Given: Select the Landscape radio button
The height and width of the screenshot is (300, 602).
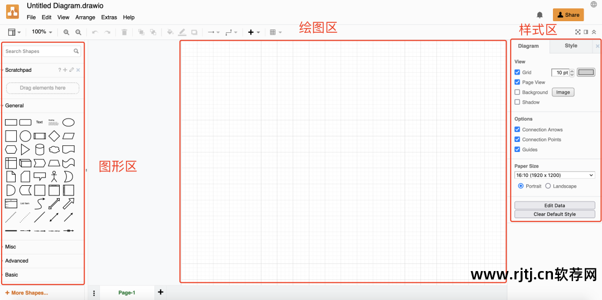Looking at the screenshot, I should [x=548, y=186].
